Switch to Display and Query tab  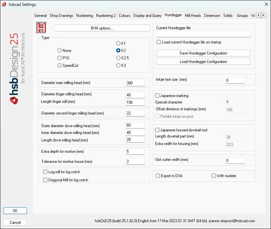147,16
